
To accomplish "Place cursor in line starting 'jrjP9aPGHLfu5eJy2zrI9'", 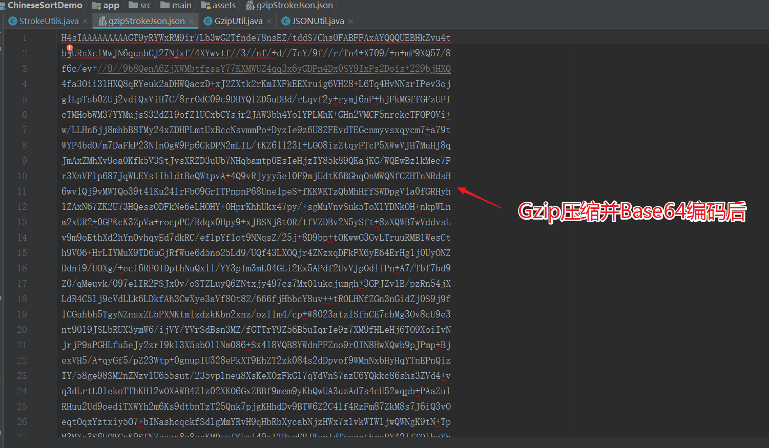I will click(256, 345).
